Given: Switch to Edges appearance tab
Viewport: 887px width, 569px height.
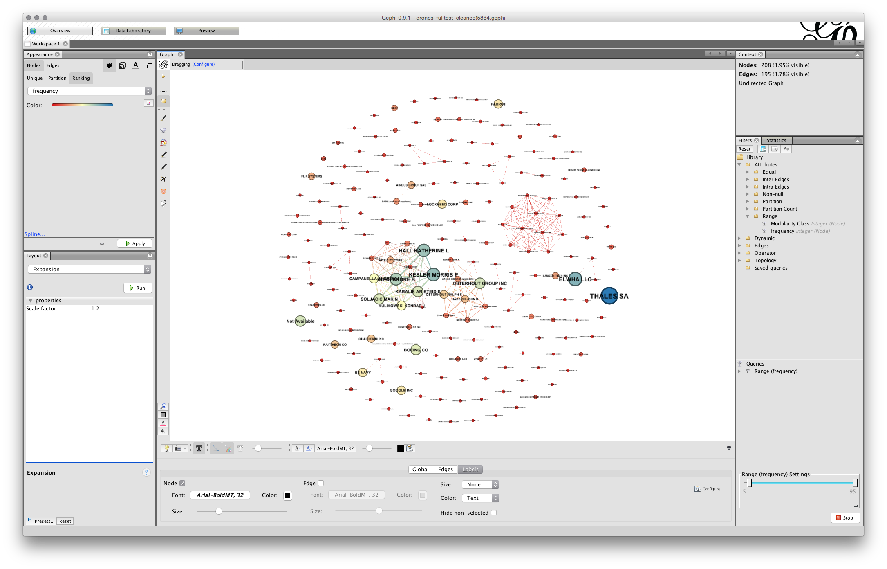Looking at the screenshot, I should 53,65.
